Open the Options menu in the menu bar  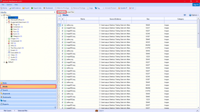pyautogui.click(x=9, y=5)
